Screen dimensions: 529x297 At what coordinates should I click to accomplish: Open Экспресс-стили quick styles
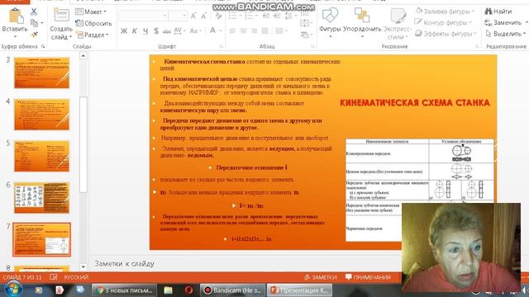pos(398,24)
